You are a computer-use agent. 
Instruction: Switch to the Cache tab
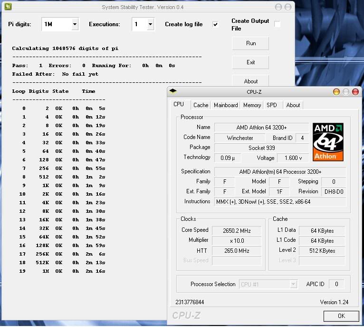coord(201,105)
